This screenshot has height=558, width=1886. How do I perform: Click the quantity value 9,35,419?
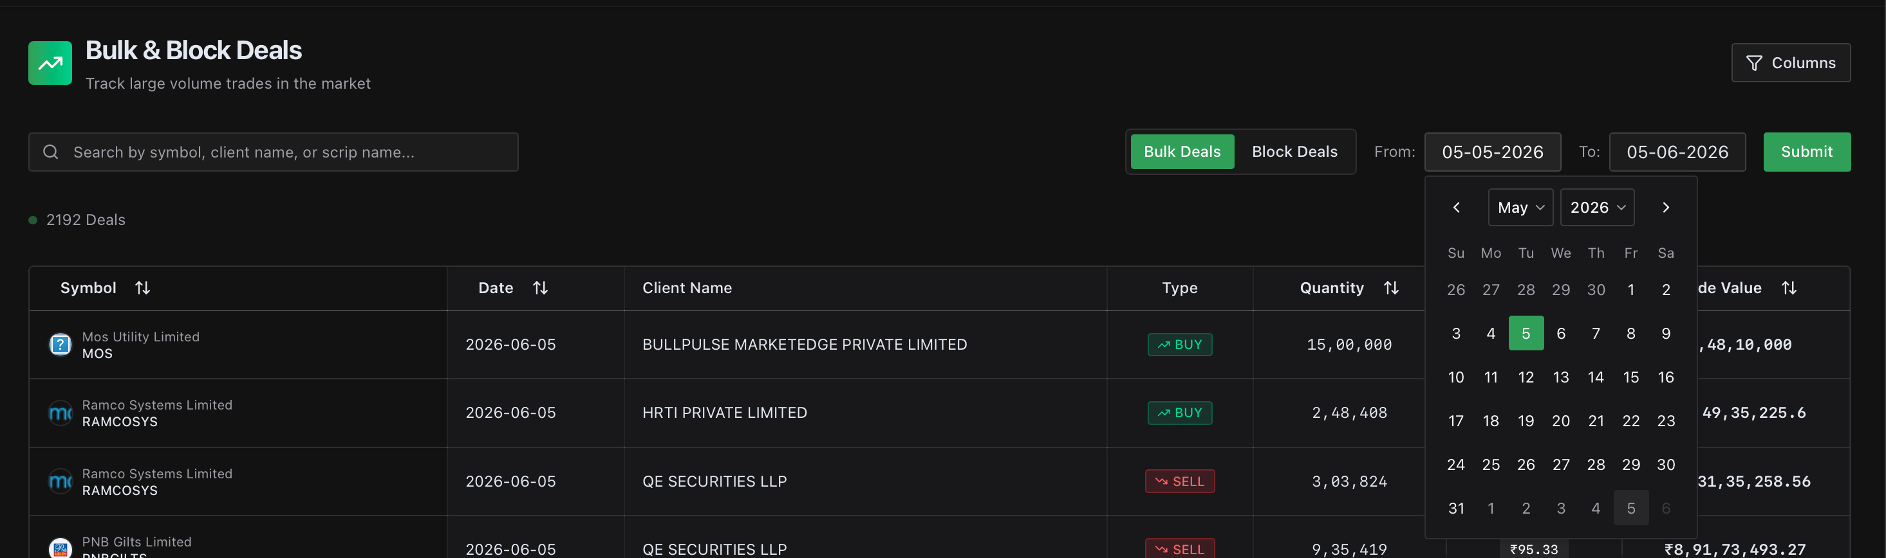tap(1349, 549)
